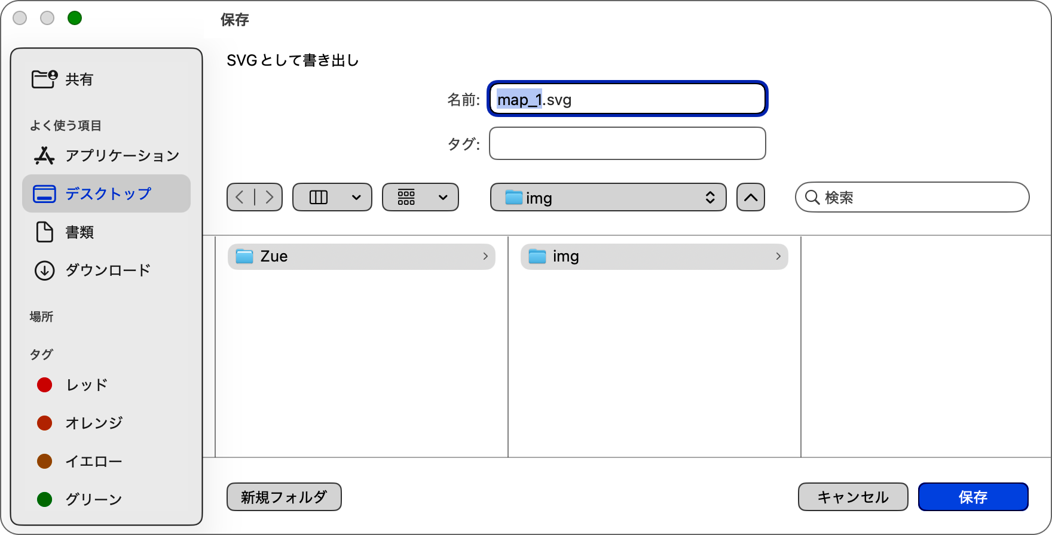Image resolution: width=1052 pixels, height=535 pixels.
Task: Open the ダウンロード (Downloads) sidebar entry
Action: pos(109,270)
